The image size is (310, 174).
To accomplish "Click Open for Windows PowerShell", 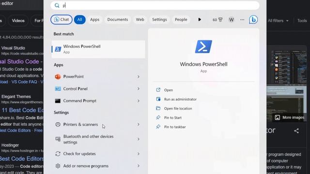I will point(169,90).
